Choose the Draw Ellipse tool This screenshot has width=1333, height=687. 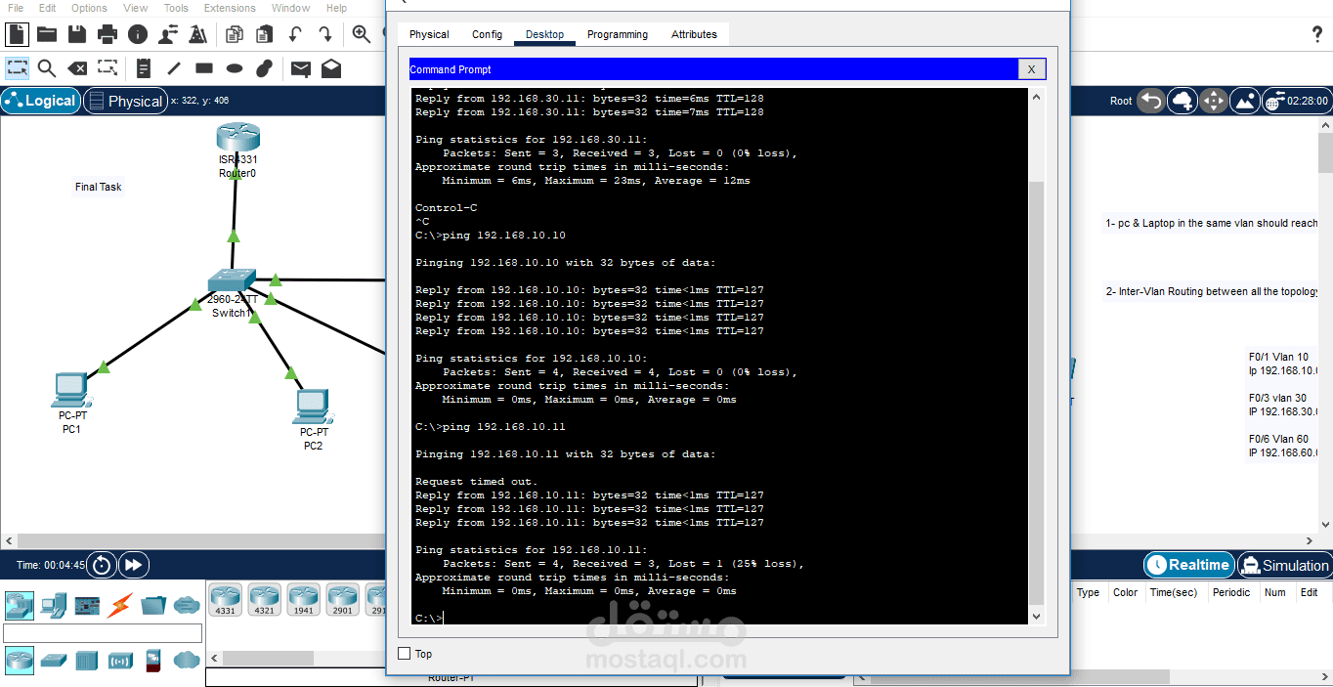point(235,68)
